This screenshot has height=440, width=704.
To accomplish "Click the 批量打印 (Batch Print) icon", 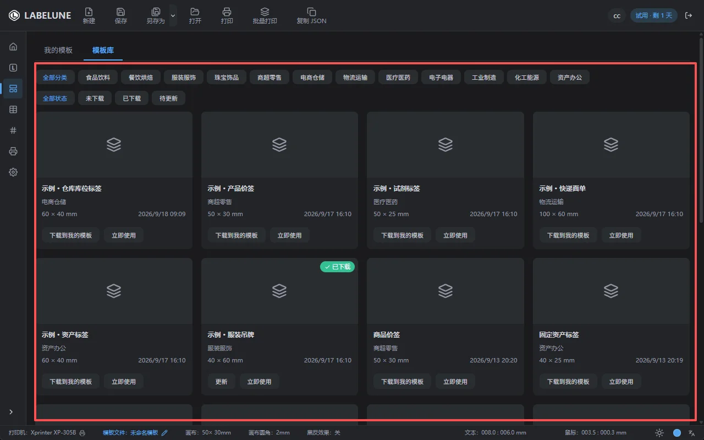I will (x=265, y=12).
